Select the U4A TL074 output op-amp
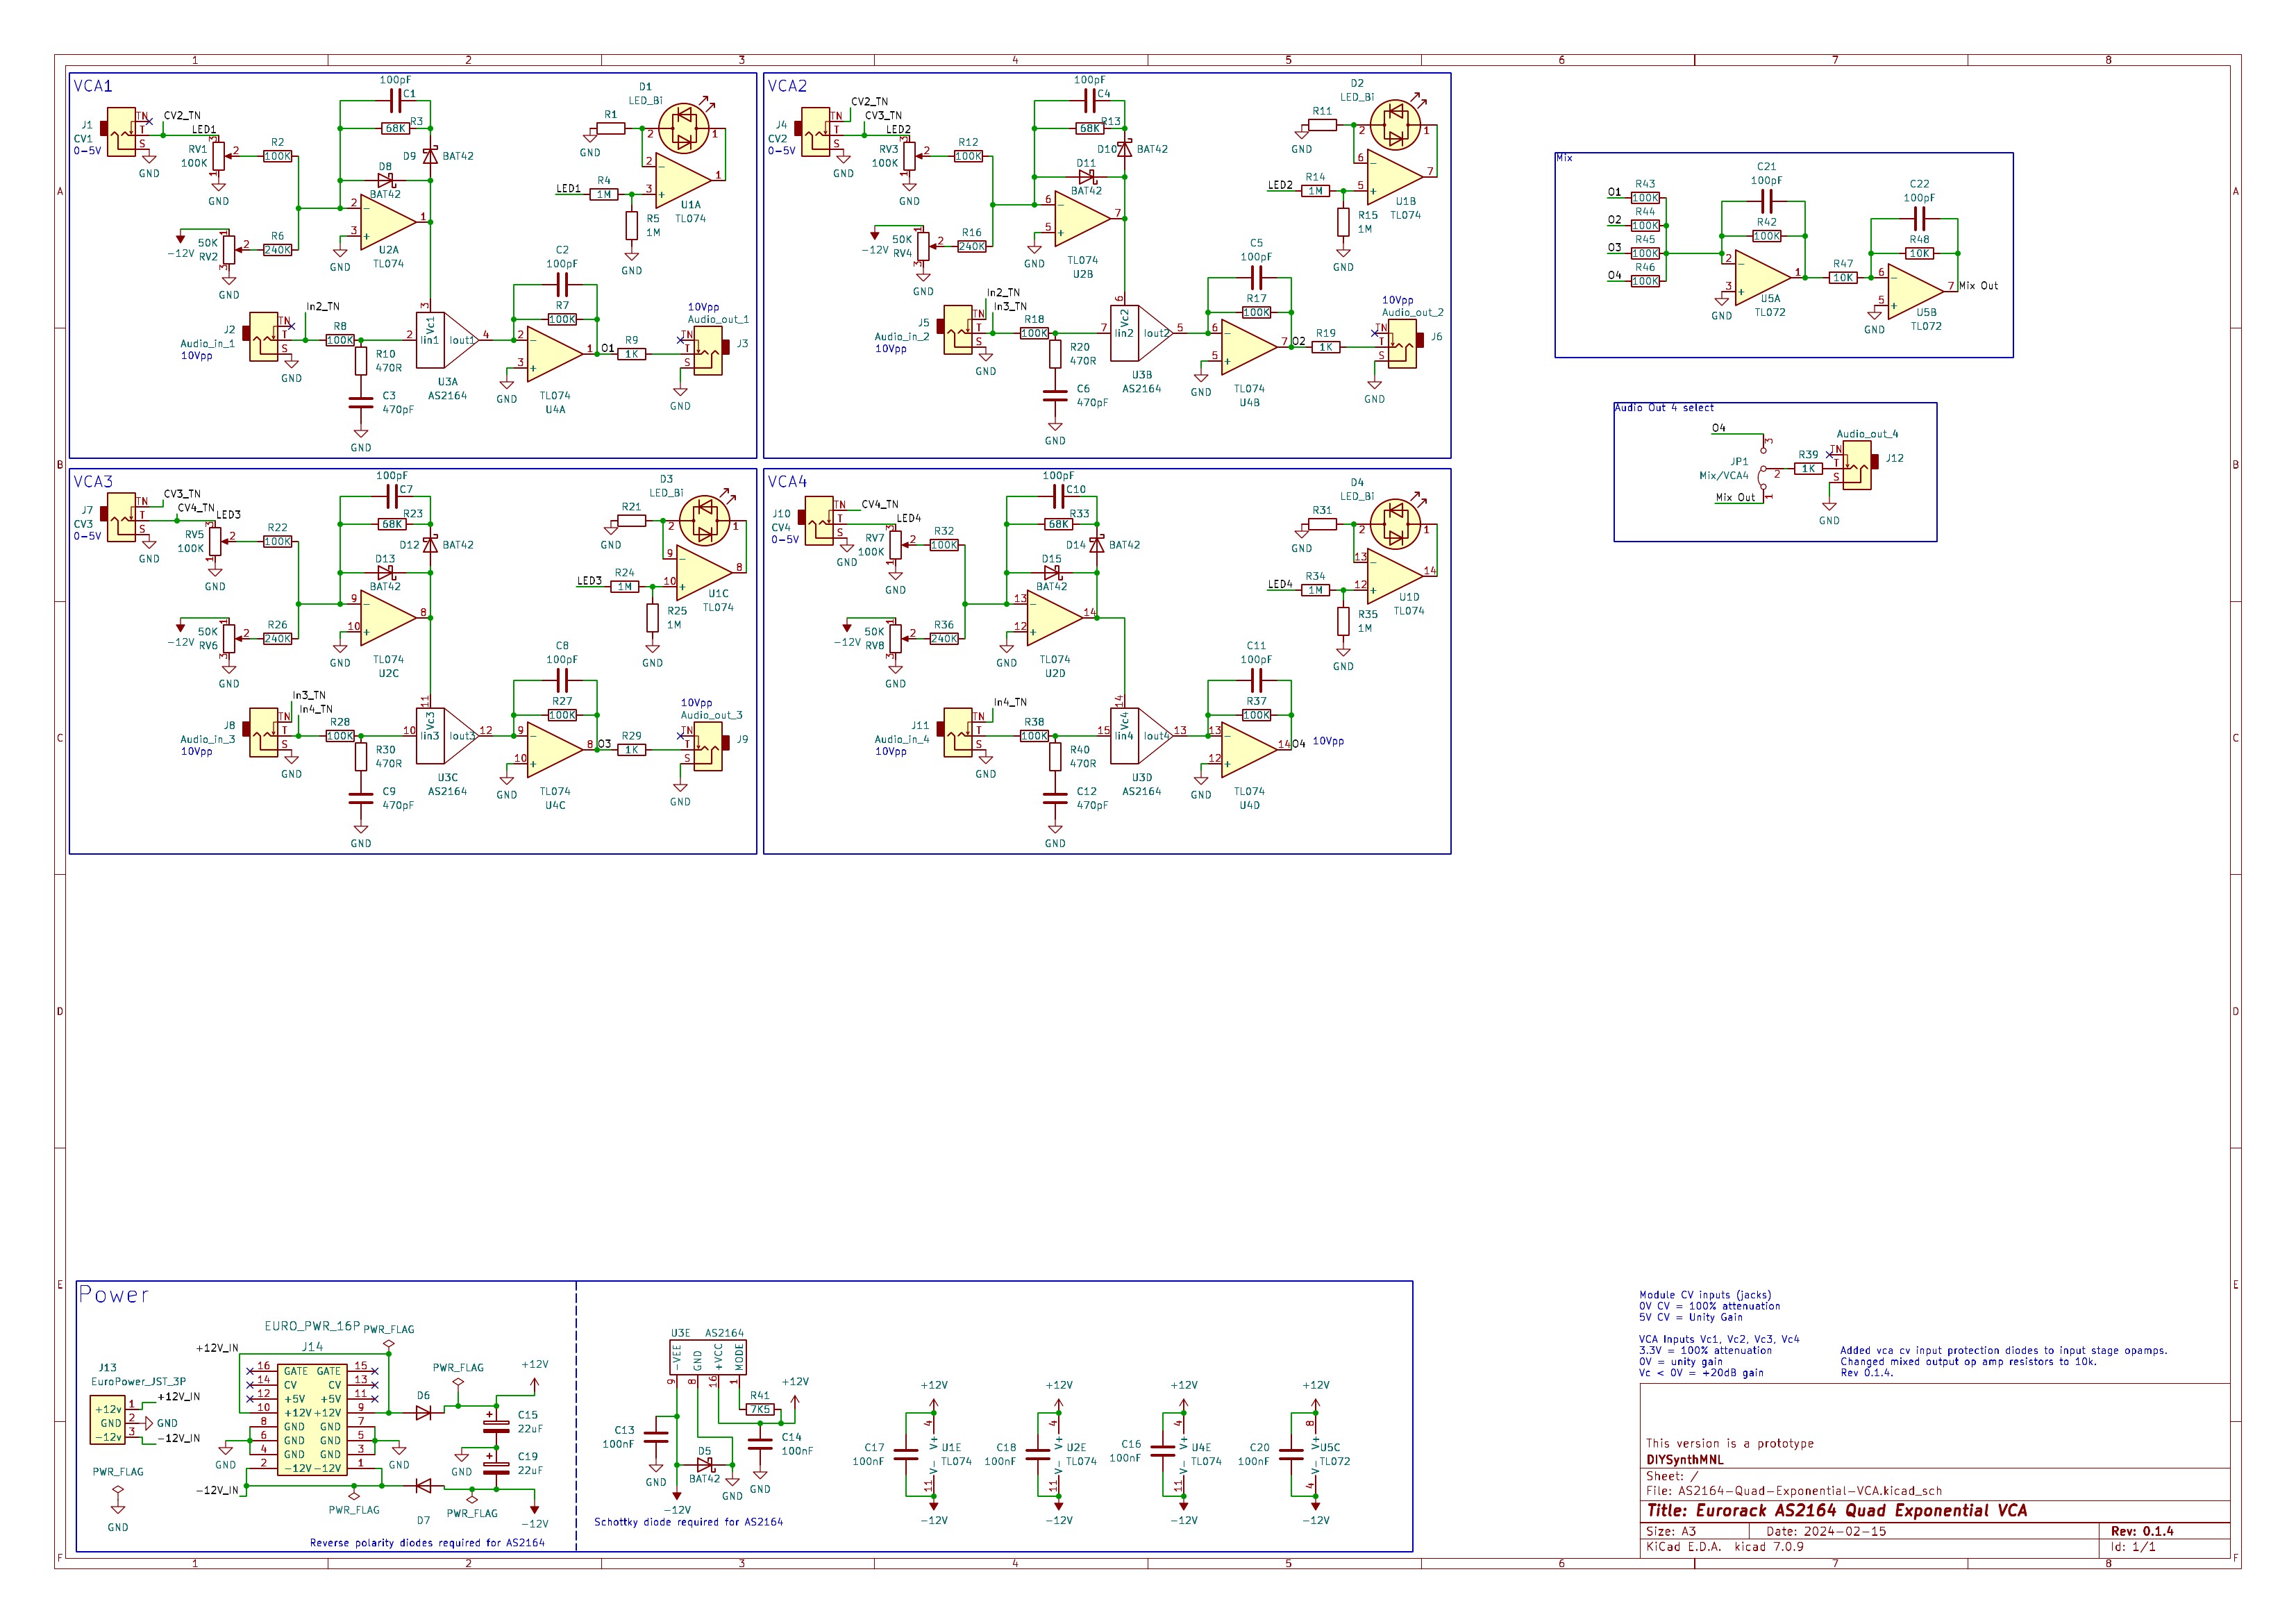Viewport: 2296px width, 1624px height. click(555, 353)
